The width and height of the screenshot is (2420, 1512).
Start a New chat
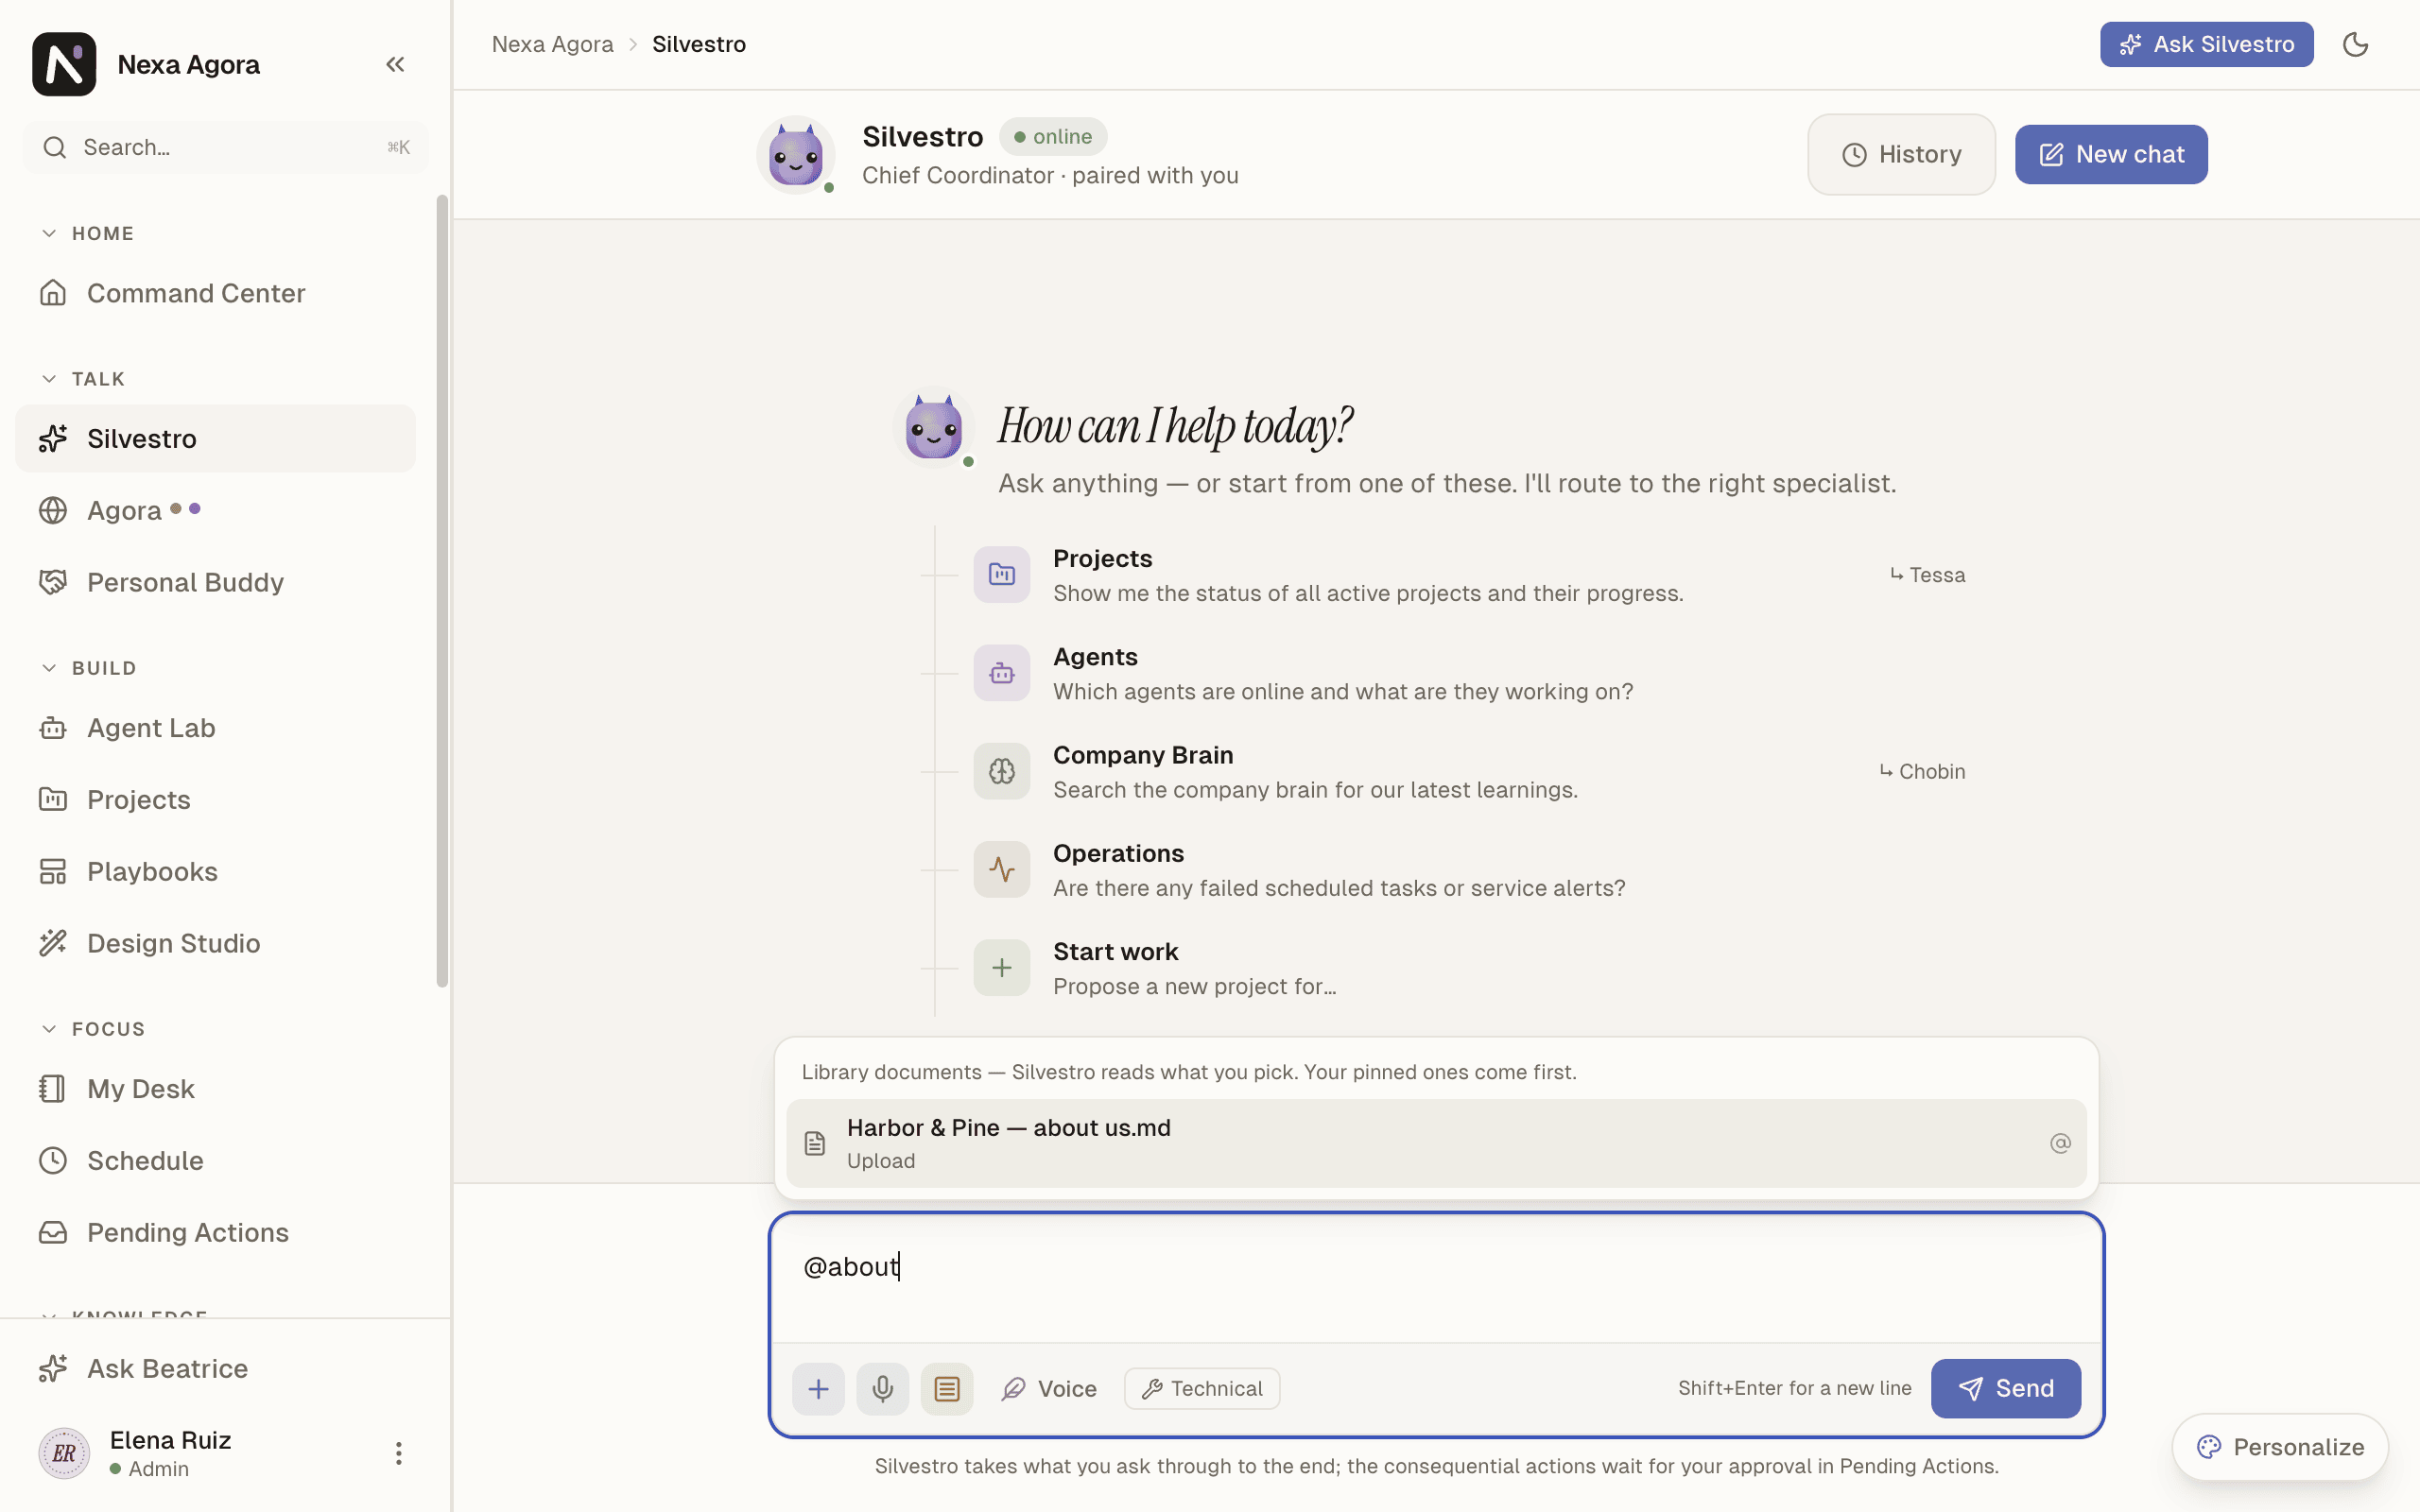point(2111,154)
